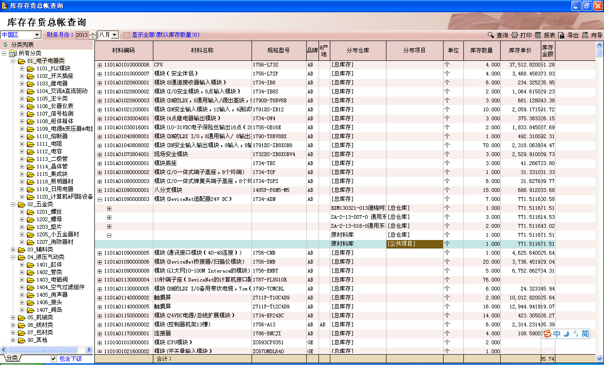This screenshot has height=365, width=604.
Task: Click cell 触摸屏 2711P-T10C4D9 model
Action: [x=278, y=298]
